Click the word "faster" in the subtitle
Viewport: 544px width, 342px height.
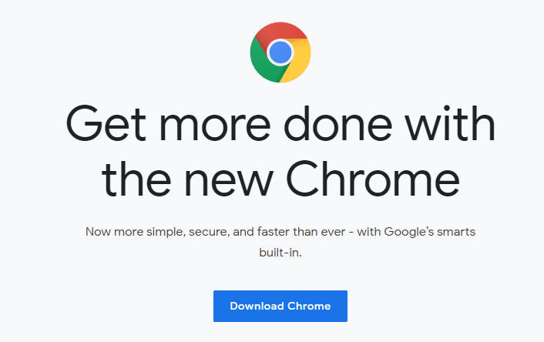click(280, 232)
